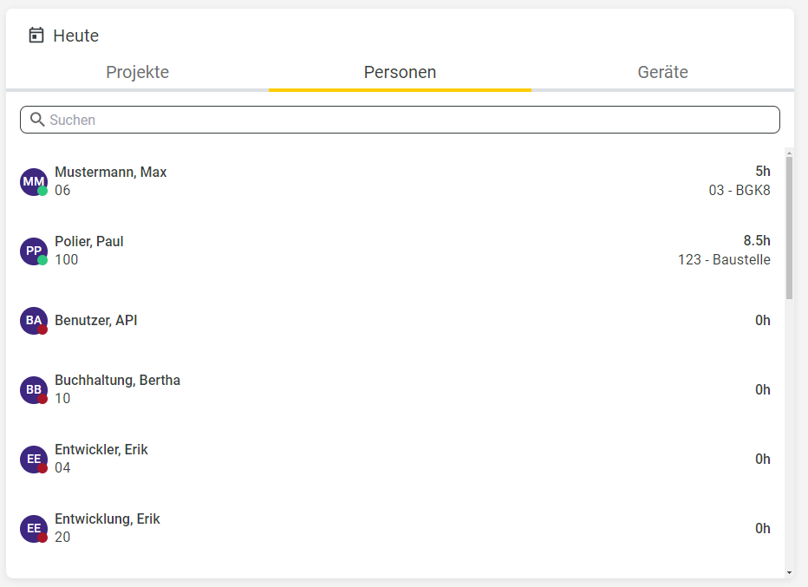
Task: Open the Mustermann, Max entry
Action: (395, 181)
